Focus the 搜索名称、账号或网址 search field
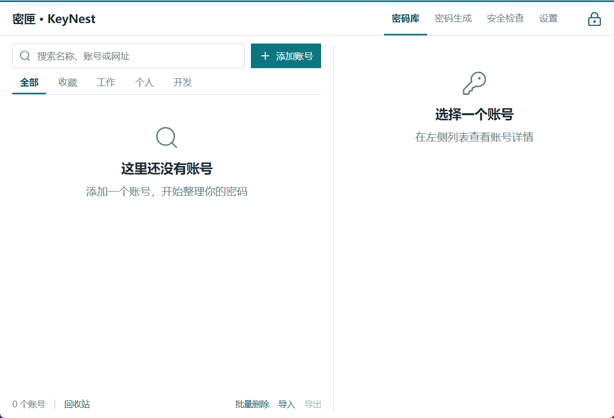The height and width of the screenshot is (418, 614). click(129, 56)
